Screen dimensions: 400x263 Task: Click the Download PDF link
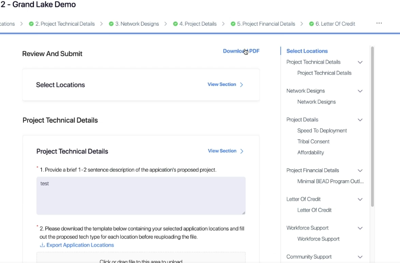coord(241,51)
